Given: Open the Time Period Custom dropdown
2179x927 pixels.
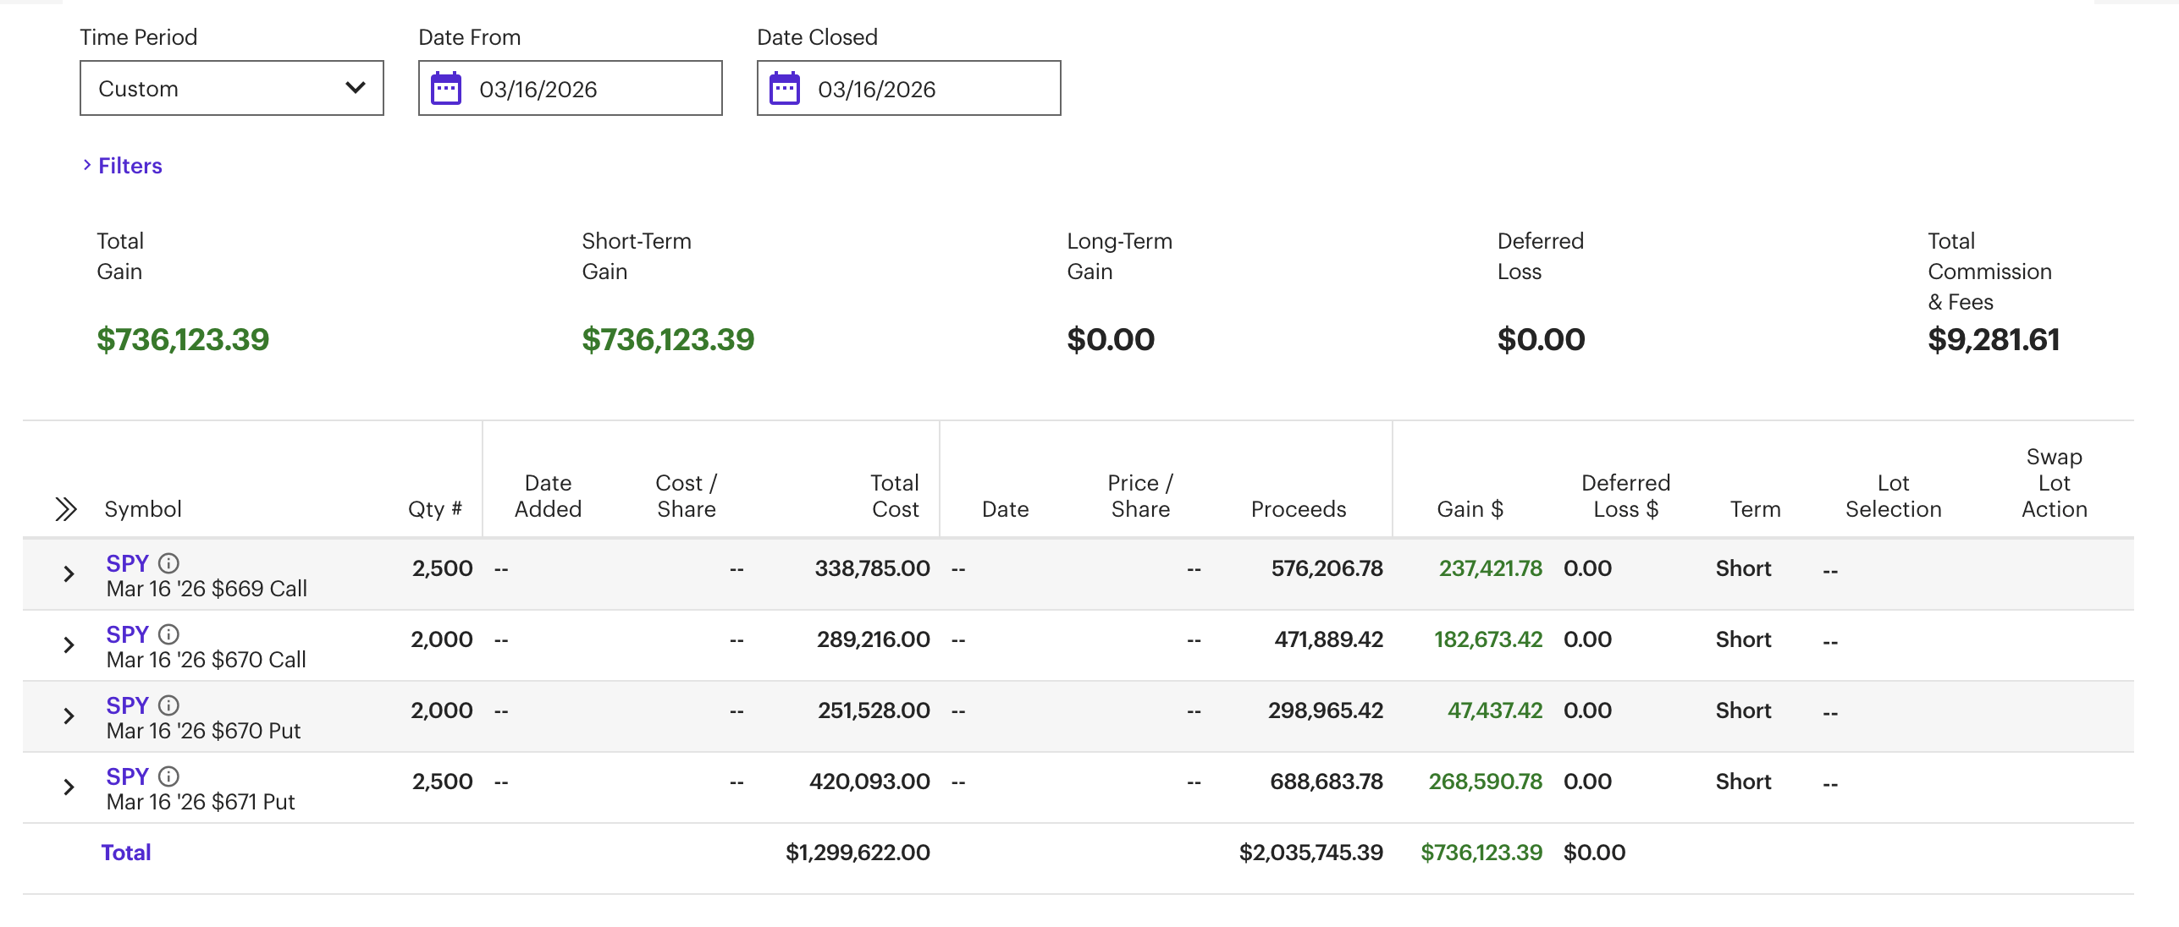Looking at the screenshot, I should (x=231, y=88).
